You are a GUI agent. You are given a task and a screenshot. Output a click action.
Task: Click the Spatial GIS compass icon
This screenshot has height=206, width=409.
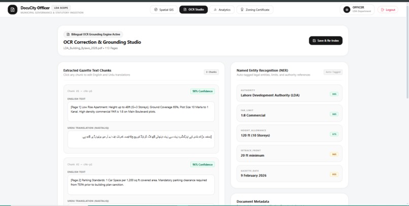click(x=156, y=10)
